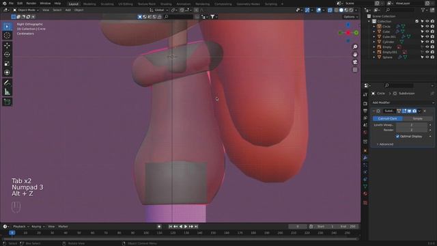This screenshot has height=246, width=437.
Task: Select the Measure tool
Action: [x=8, y=92]
